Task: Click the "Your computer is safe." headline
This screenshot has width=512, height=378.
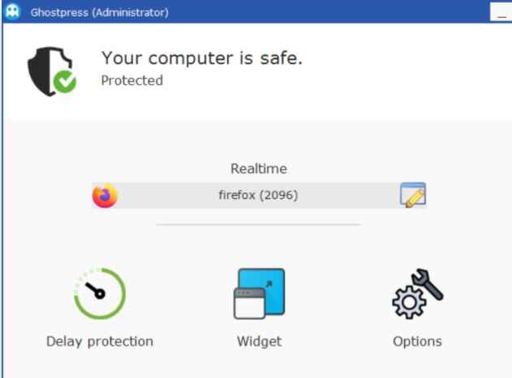Action: [x=202, y=58]
